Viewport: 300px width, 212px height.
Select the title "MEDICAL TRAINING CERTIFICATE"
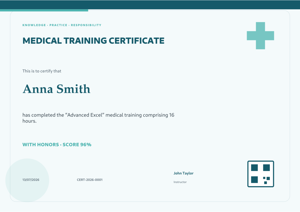(x=93, y=41)
